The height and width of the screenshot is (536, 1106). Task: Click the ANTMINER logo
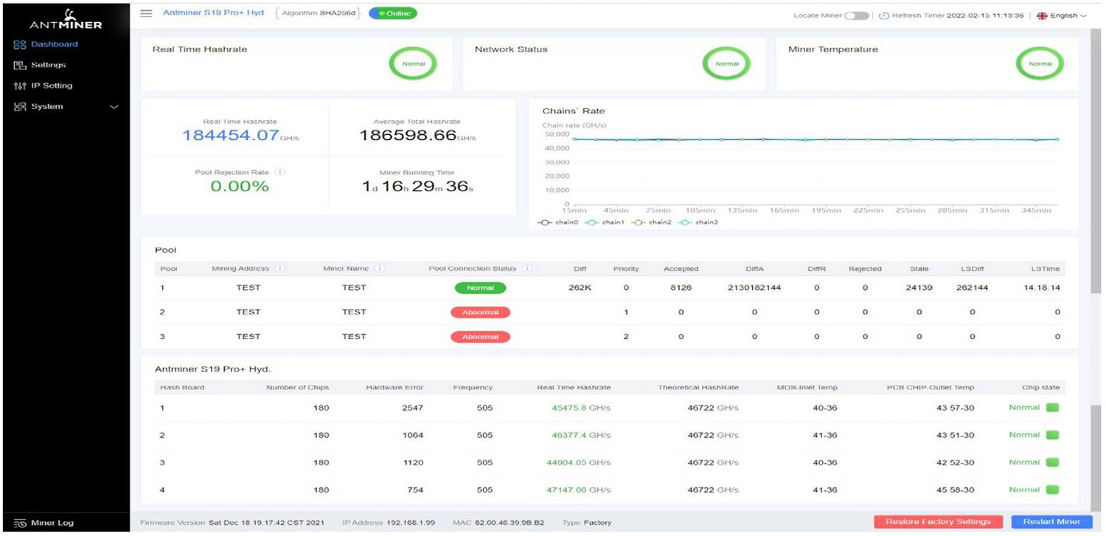(66, 18)
